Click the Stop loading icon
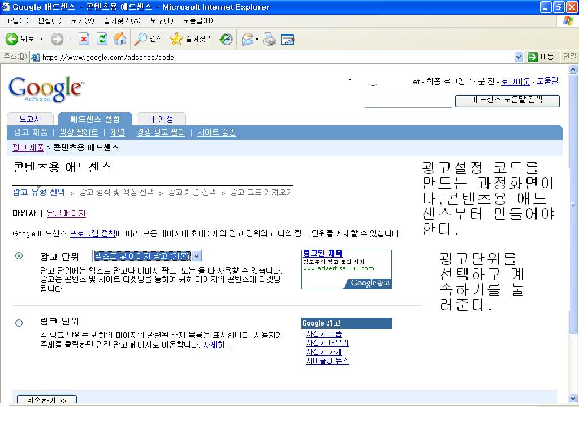Screen dimensions: 579x434 coord(84,39)
